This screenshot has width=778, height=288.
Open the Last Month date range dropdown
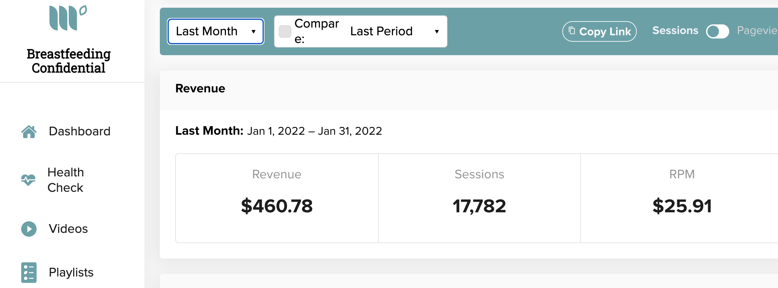(x=216, y=31)
